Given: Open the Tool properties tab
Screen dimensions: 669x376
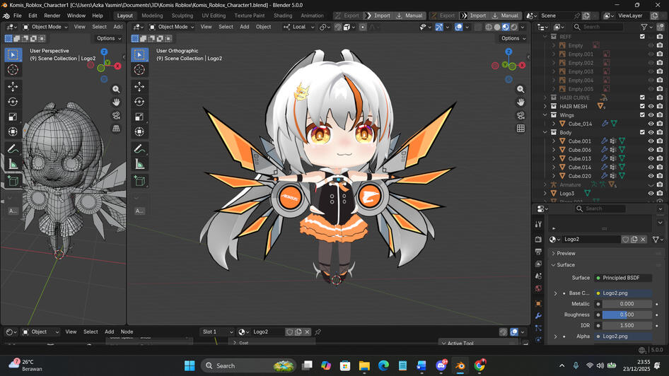Looking at the screenshot, I should [538, 224].
